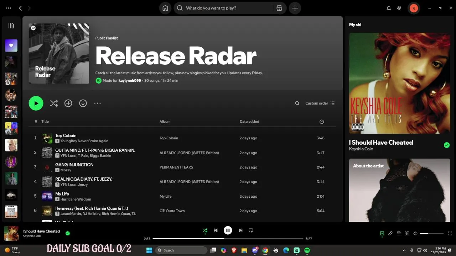This screenshot has width=456, height=256.
Task: Open Liked Songs heart playlist in sidebar
Action: (x=11, y=46)
